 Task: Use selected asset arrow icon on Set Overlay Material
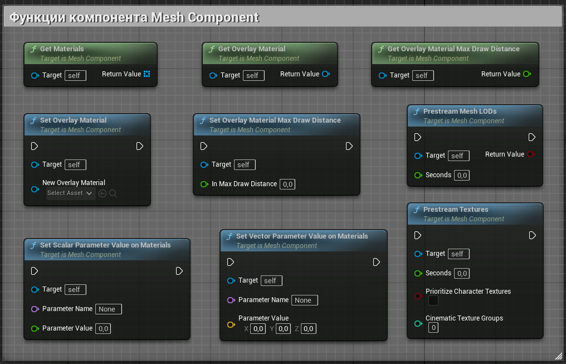103,193
